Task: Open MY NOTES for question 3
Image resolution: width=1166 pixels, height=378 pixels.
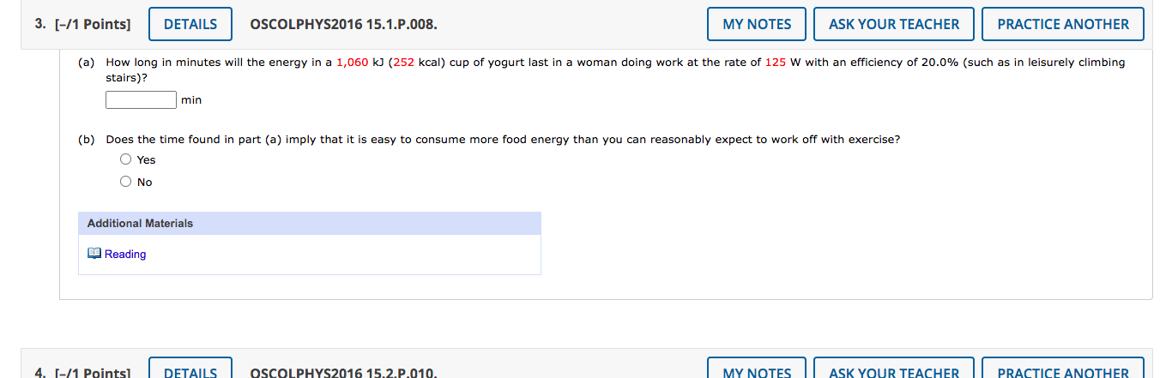Action: [757, 24]
